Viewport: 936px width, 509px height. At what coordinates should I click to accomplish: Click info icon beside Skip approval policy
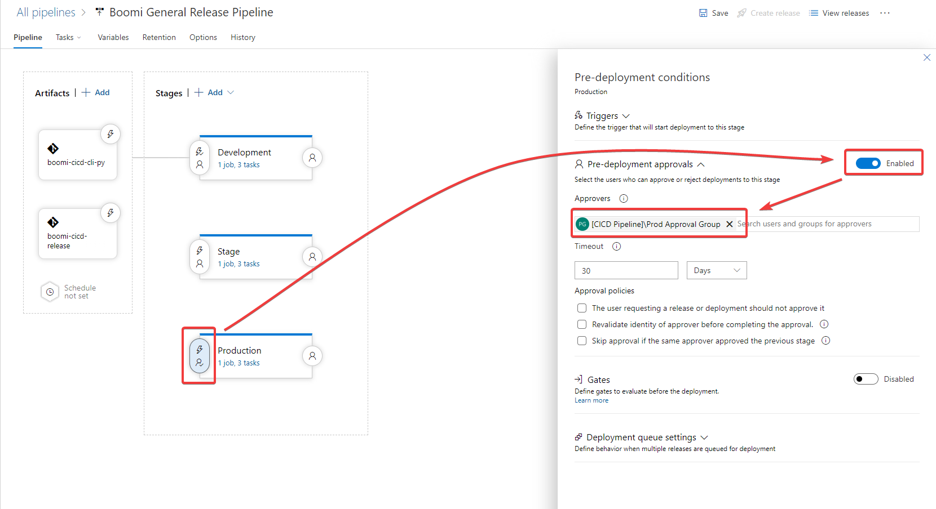pos(825,340)
